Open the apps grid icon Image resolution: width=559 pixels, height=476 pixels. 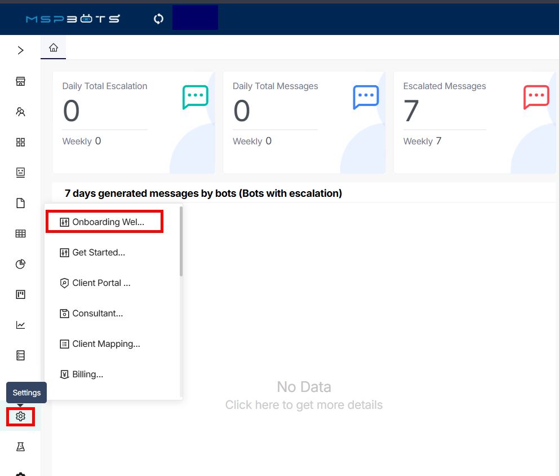(x=20, y=142)
